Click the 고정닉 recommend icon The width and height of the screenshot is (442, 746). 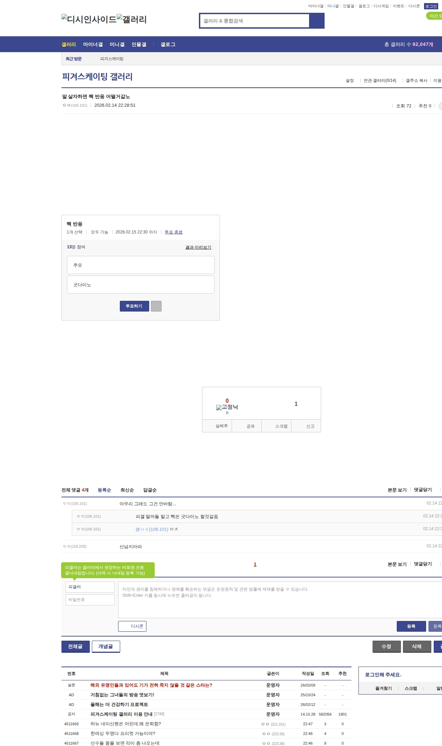pos(227,407)
